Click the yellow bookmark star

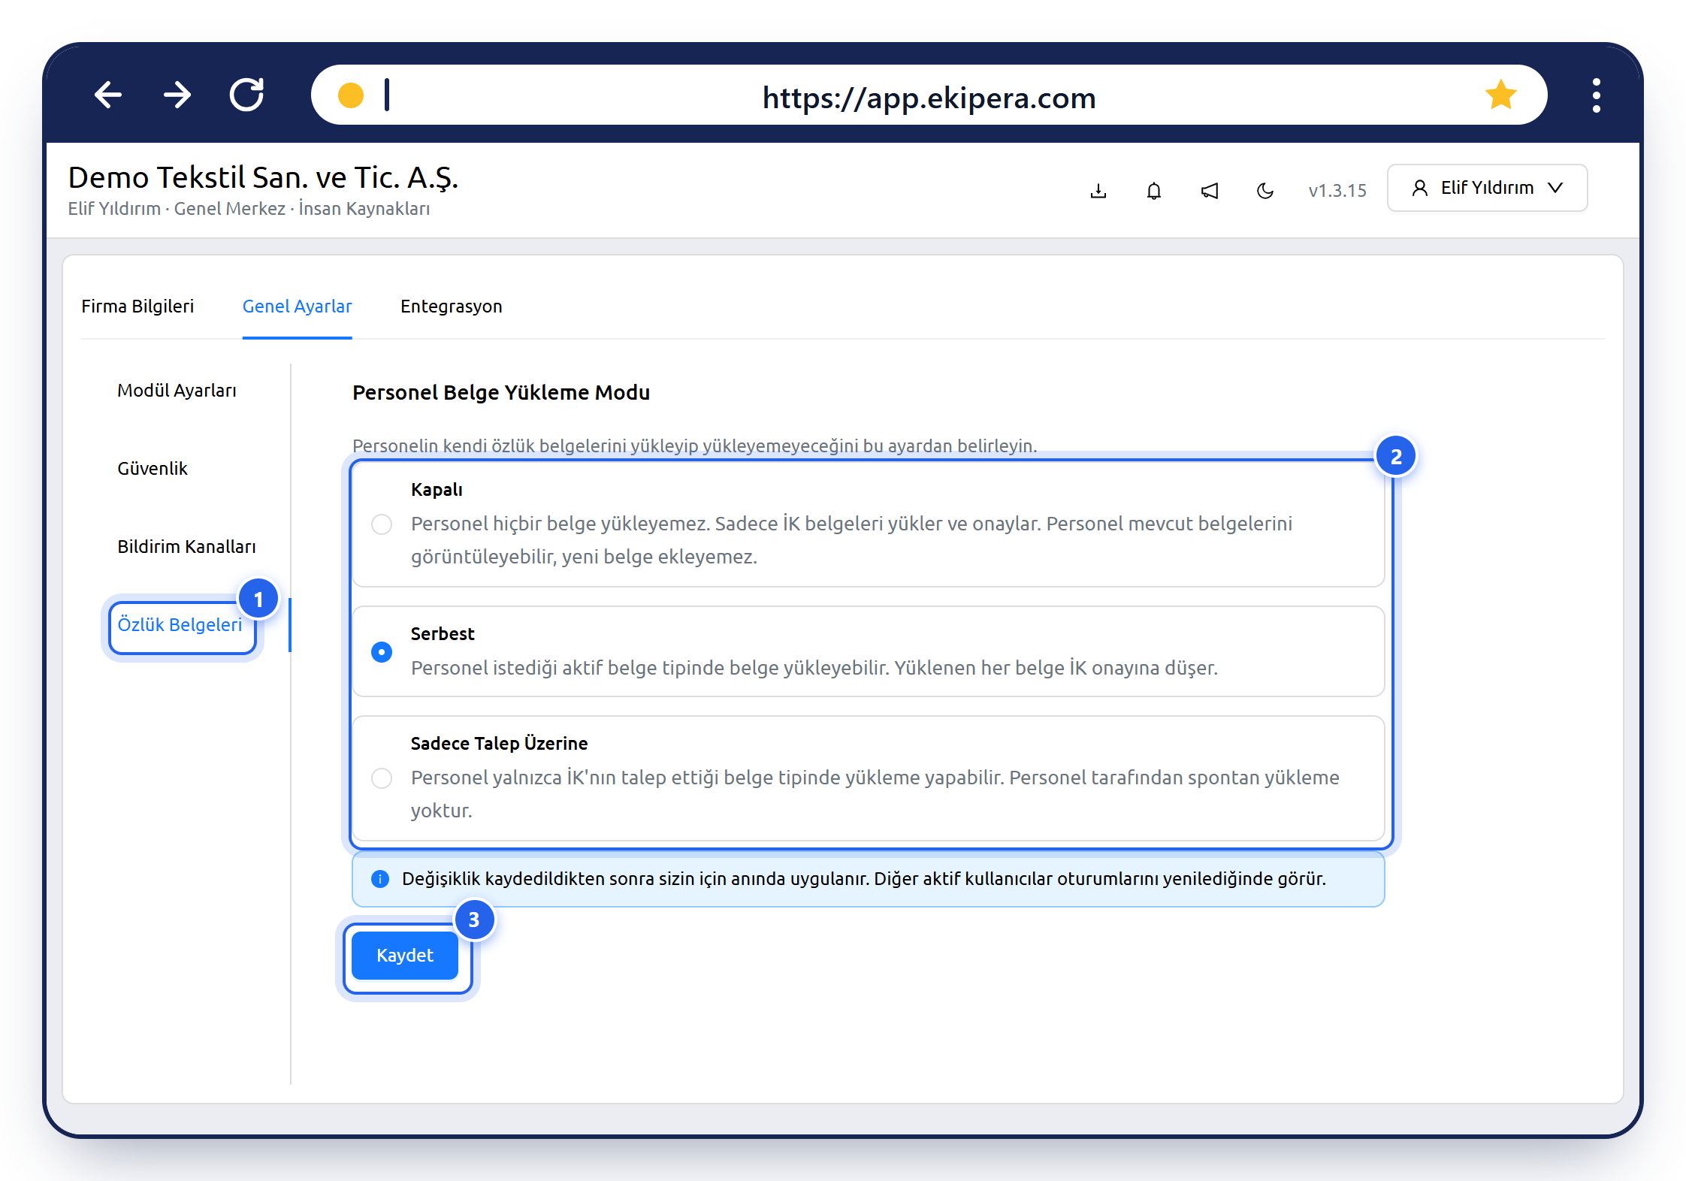(x=1500, y=95)
